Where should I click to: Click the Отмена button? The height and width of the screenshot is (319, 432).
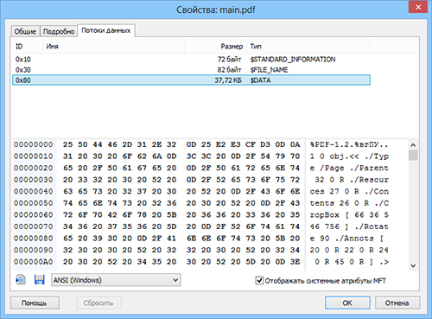(397, 303)
